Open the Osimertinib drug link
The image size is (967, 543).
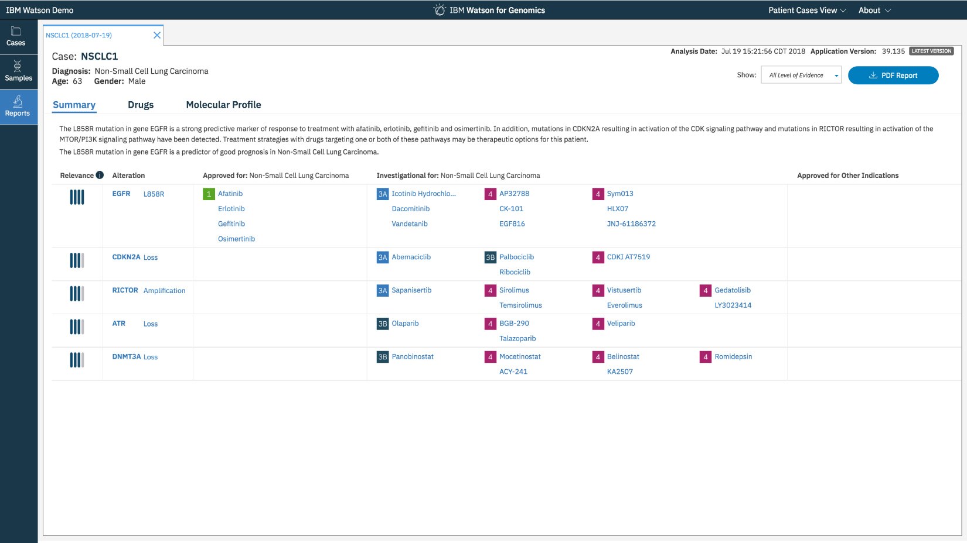236,239
